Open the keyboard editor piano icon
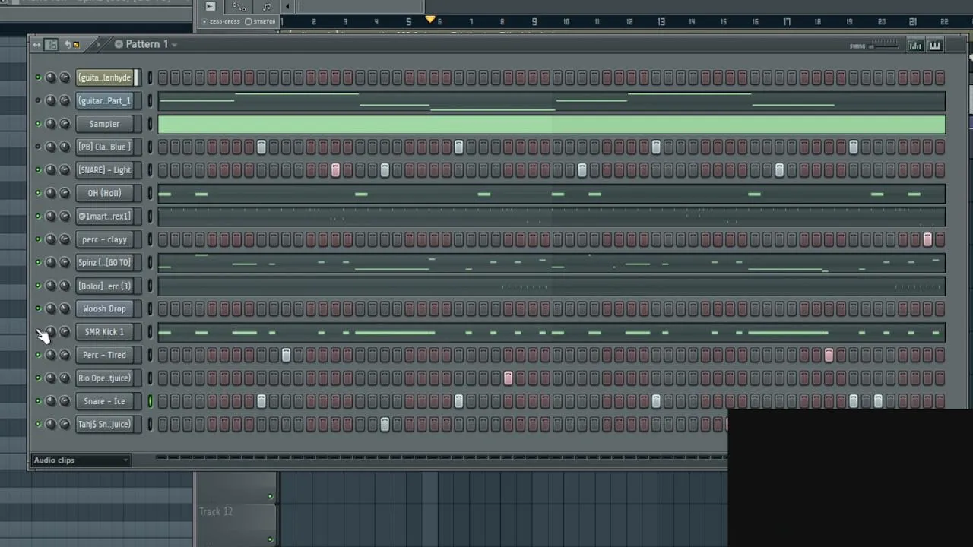The image size is (973, 547). click(x=935, y=46)
